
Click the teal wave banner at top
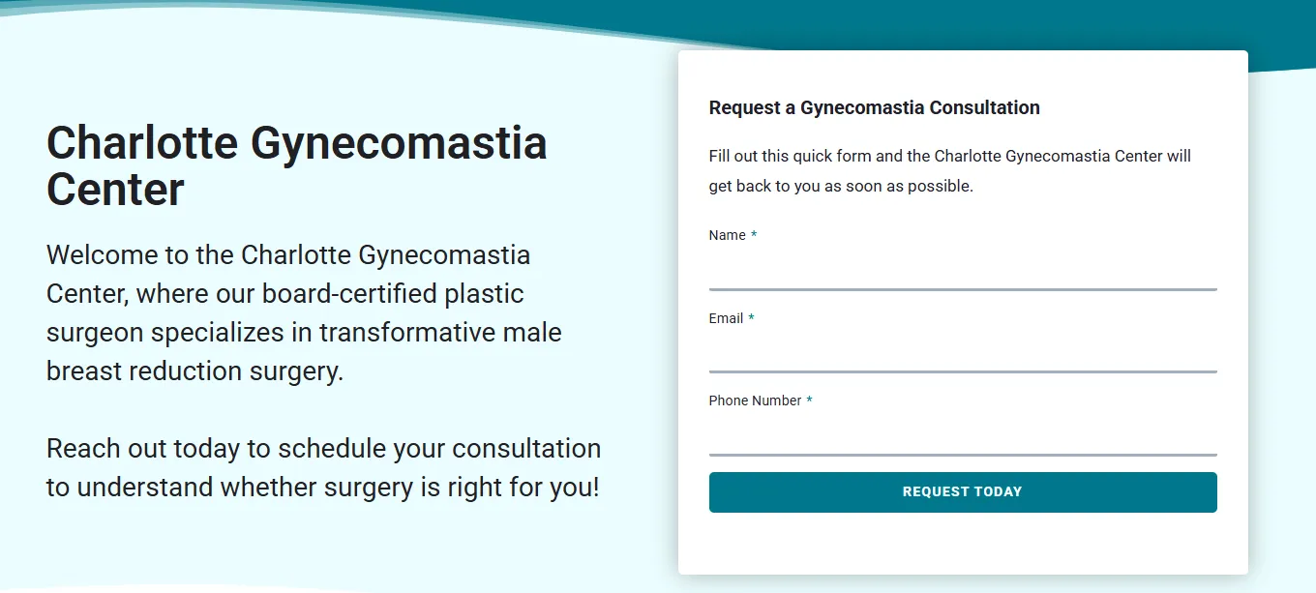1064,24
